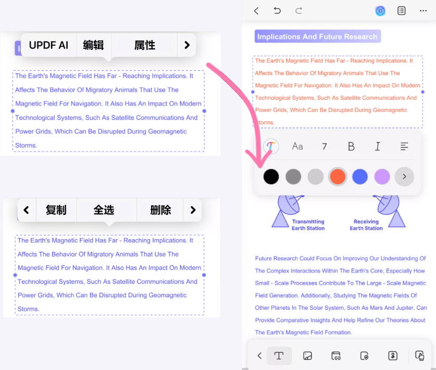The height and width of the screenshot is (370, 436).
Task: Toggle italic formatting with the I button
Action: [x=378, y=147]
